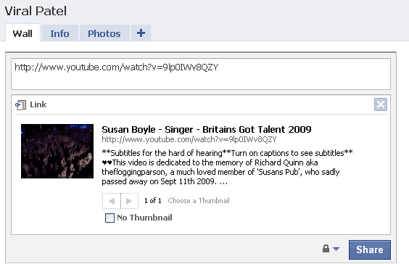Click the lock privacy icon
The height and width of the screenshot is (264, 409).
click(x=326, y=248)
